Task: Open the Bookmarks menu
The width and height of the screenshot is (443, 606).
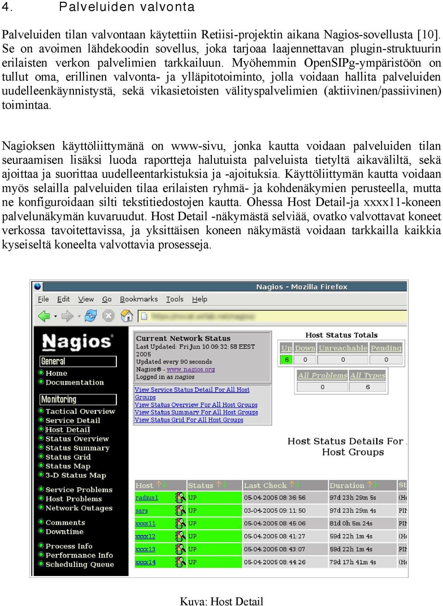Action: pos(139,299)
